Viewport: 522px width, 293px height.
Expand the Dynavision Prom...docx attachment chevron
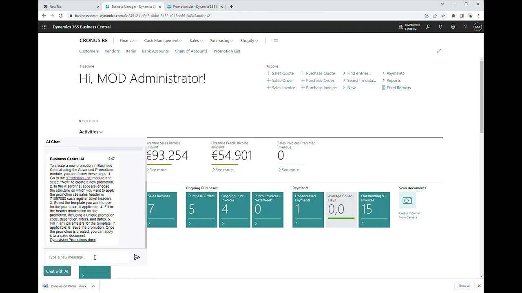[93, 286]
